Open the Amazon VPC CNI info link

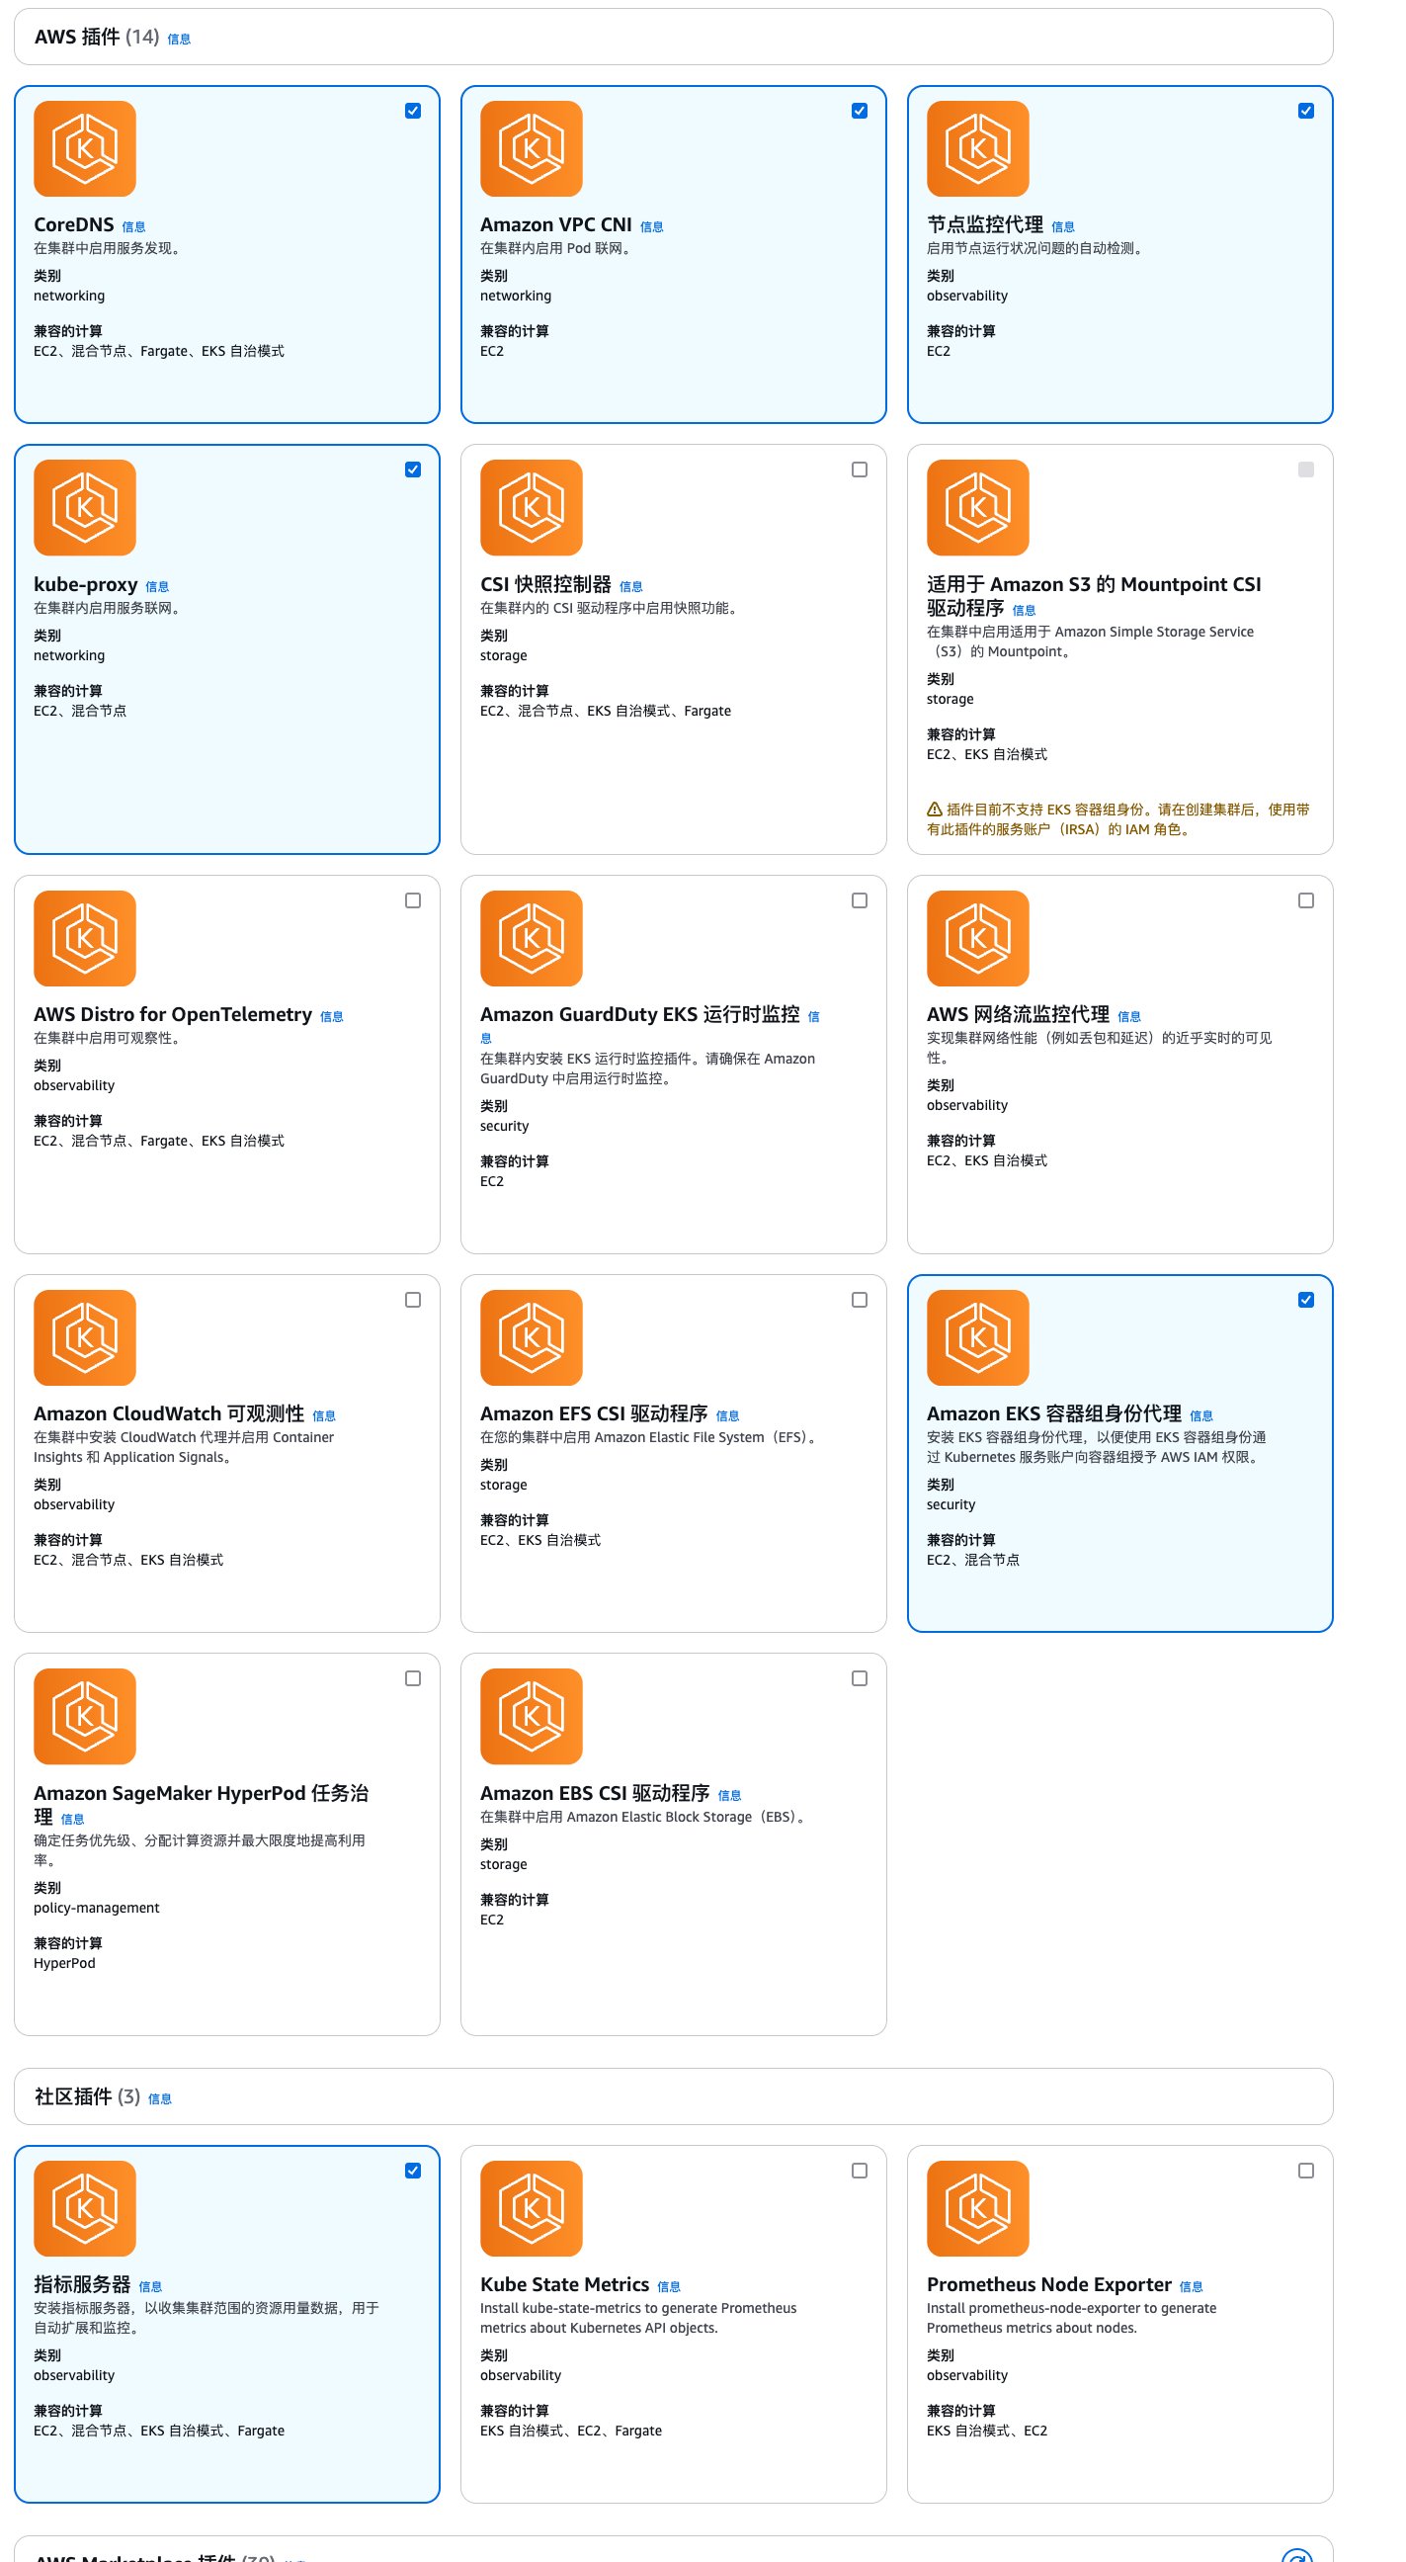point(651,226)
